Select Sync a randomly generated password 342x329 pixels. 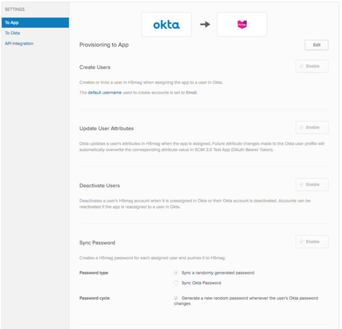(x=176, y=273)
